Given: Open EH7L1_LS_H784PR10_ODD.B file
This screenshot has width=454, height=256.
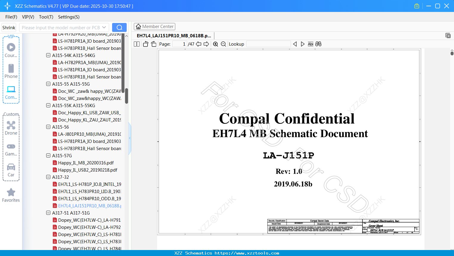Looking at the screenshot, I should pyautogui.click(x=87, y=199).
